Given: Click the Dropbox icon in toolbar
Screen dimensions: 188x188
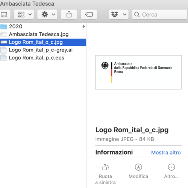Looking at the screenshot, I should tap(115, 14).
